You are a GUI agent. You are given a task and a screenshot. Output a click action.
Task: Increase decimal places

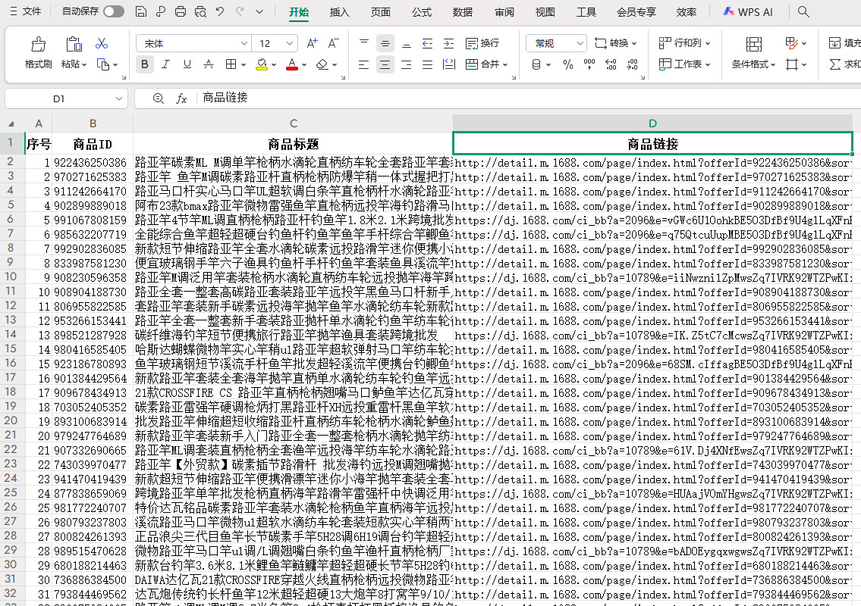611,64
